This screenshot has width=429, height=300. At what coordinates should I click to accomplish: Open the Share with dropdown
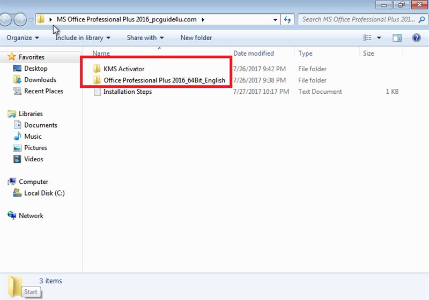(x=145, y=38)
